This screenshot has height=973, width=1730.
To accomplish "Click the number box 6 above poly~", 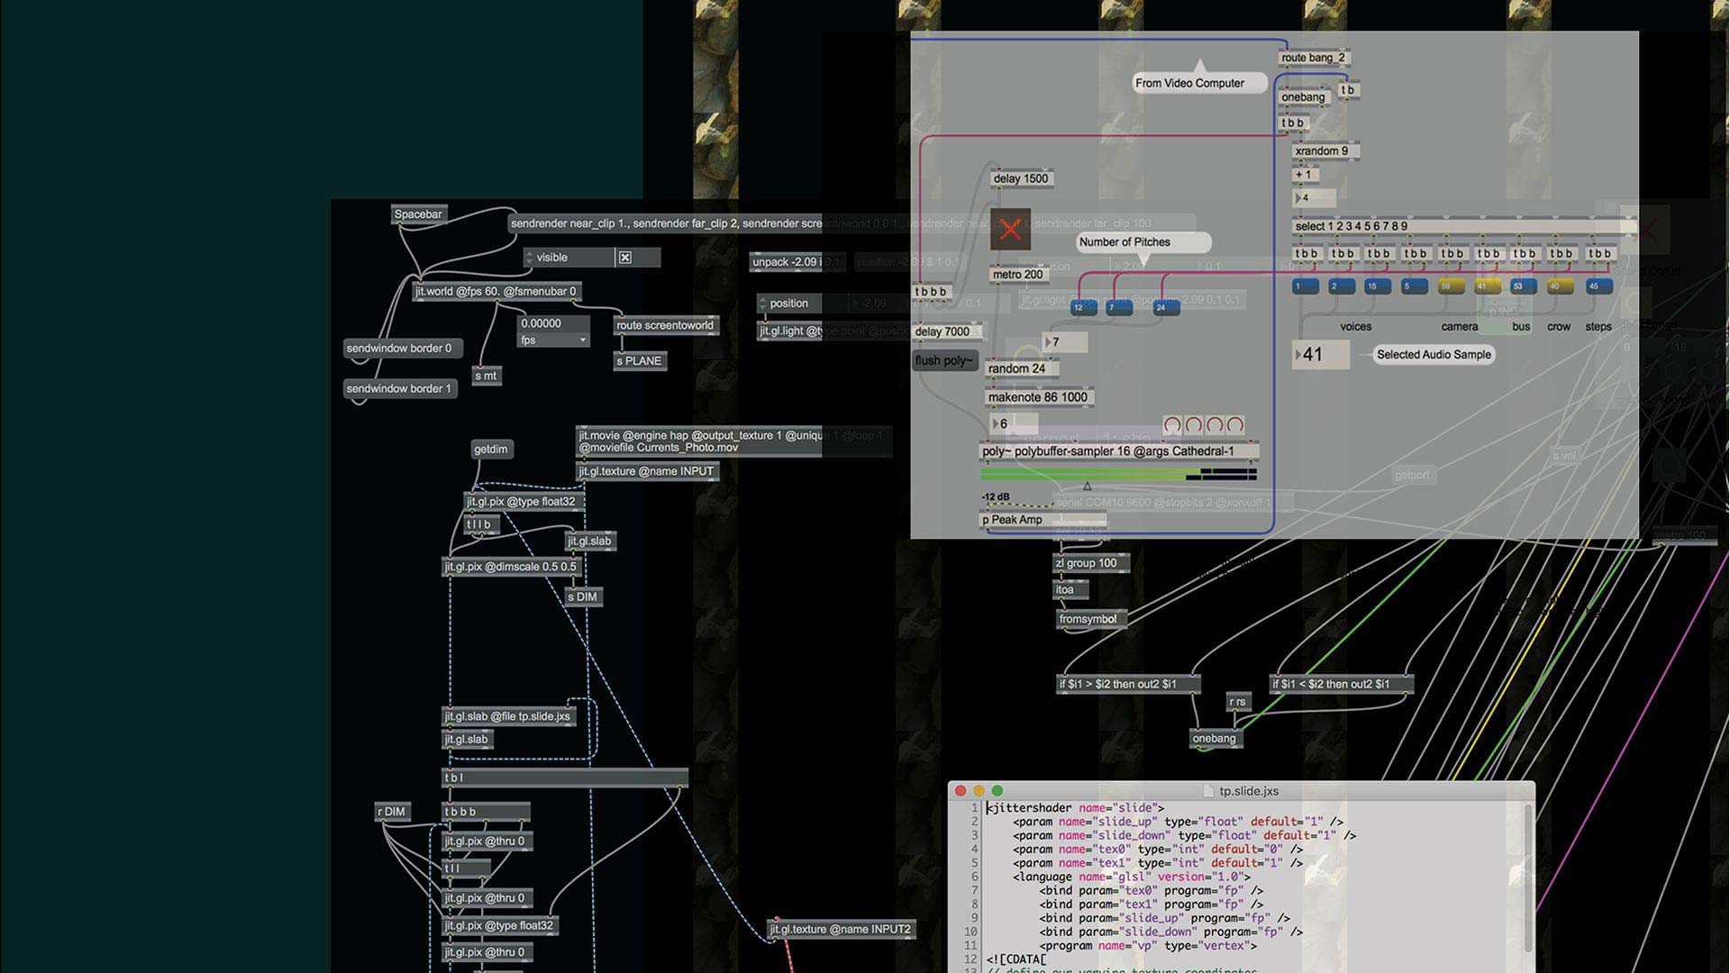I will click(x=1014, y=424).
